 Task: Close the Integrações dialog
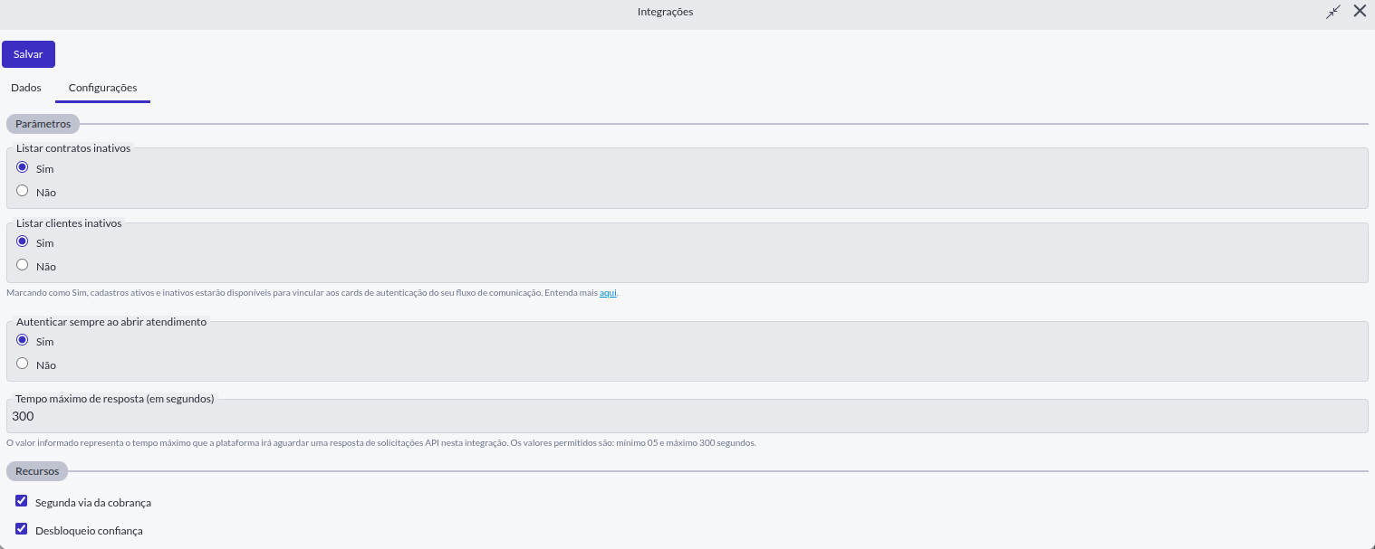[1360, 12]
